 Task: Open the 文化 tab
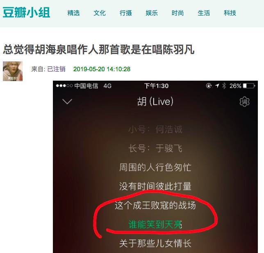tap(100, 13)
